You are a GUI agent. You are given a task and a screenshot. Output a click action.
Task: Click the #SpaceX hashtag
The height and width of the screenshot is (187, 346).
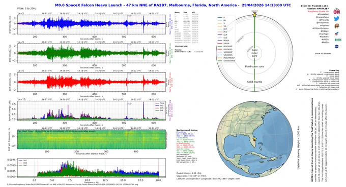coord(324,36)
